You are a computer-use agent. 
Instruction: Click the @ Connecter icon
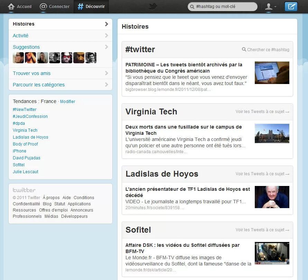point(43,7)
